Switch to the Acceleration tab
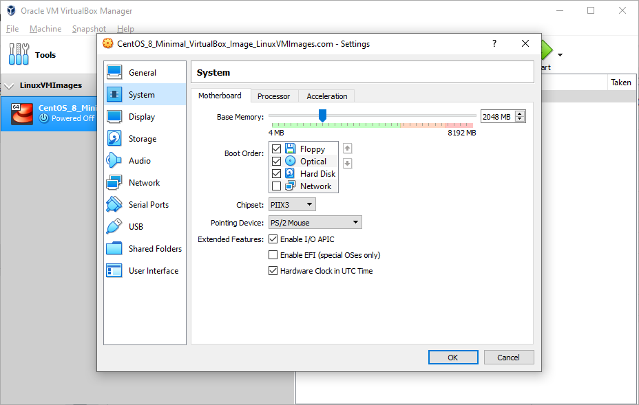Viewport: 639px width, 405px height. (x=327, y=96)
